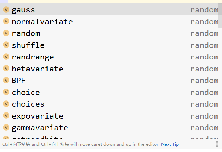Click the variable icon beside choices
This screenshot has height=152, width=222.
click(x=6, y=104)
